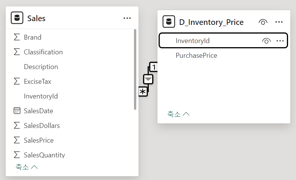Click the sigma icon beside ExciseTax
Viewport: 296px width, 180px height.
pyautogui.click(x=17, y=82)
